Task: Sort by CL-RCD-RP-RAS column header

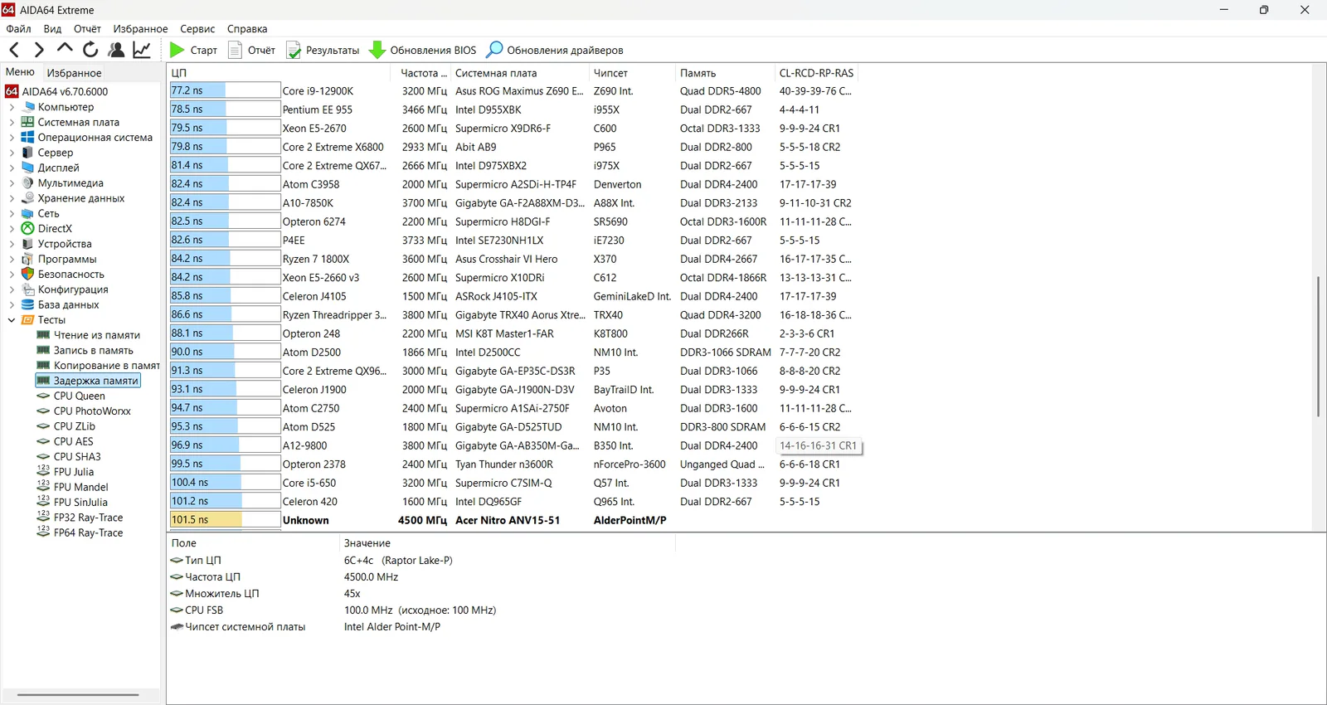Action: coord(817,73)
